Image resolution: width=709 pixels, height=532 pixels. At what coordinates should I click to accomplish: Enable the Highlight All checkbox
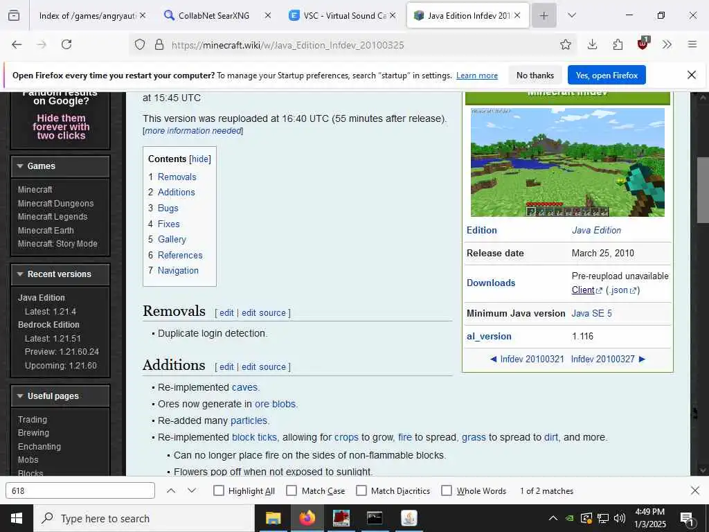tap(218, 490)
